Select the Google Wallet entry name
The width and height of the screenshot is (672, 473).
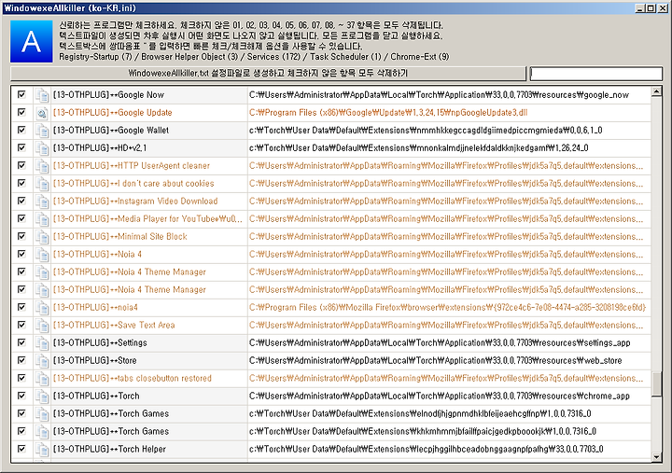coord(111,131)
